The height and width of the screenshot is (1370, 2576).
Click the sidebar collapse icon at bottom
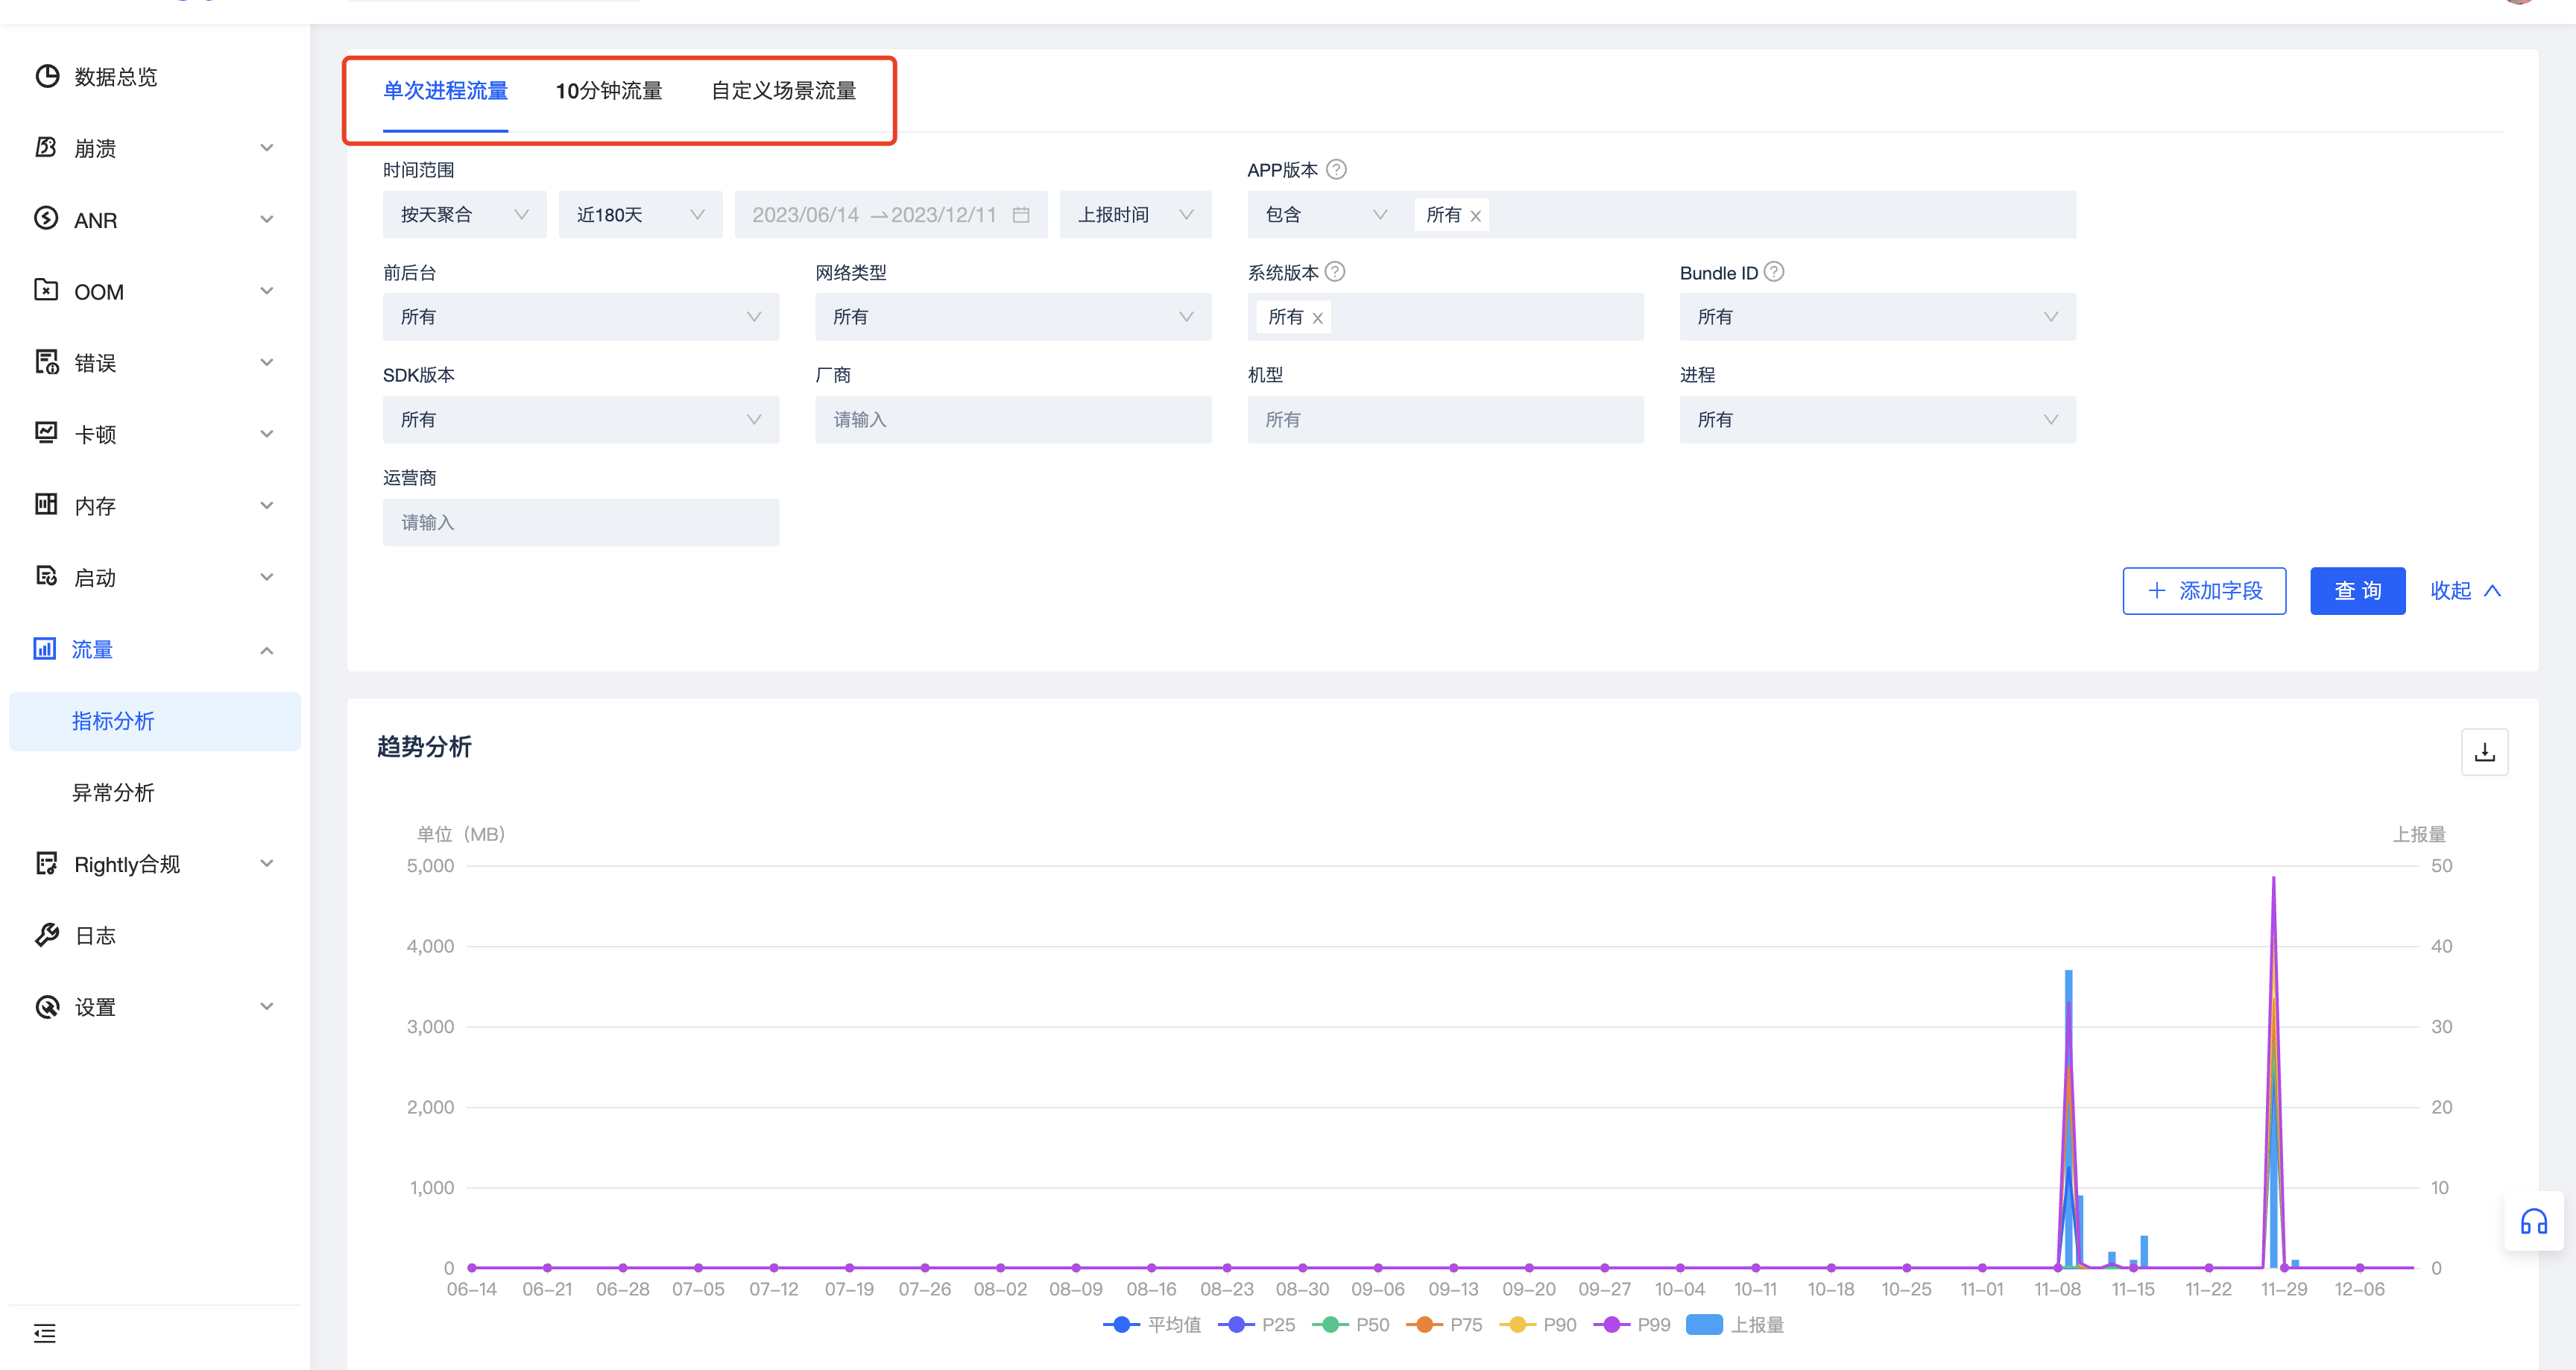[45, 1332]
